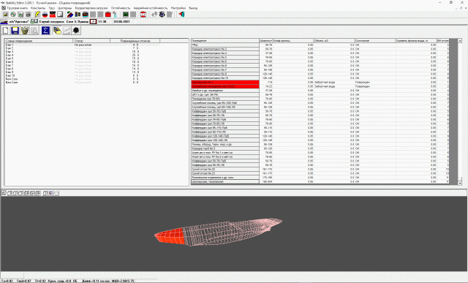The height and width of the screenshot is (283, 468).
Task: Click the blank new document icon
Action: (5, 31)
